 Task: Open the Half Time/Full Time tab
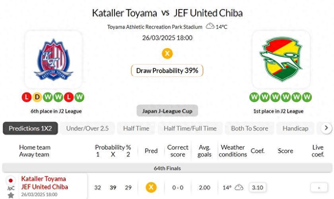(x=190, y=128)
